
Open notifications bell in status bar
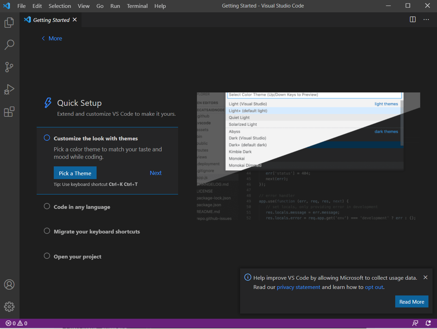(428, 323)
